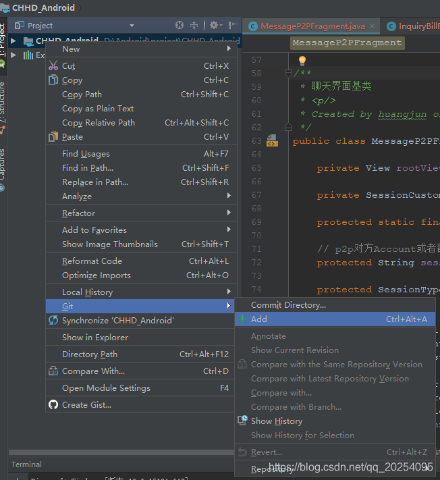Choose Replace in Path...
Screen dimensions: 440x480
coord(141,182)
